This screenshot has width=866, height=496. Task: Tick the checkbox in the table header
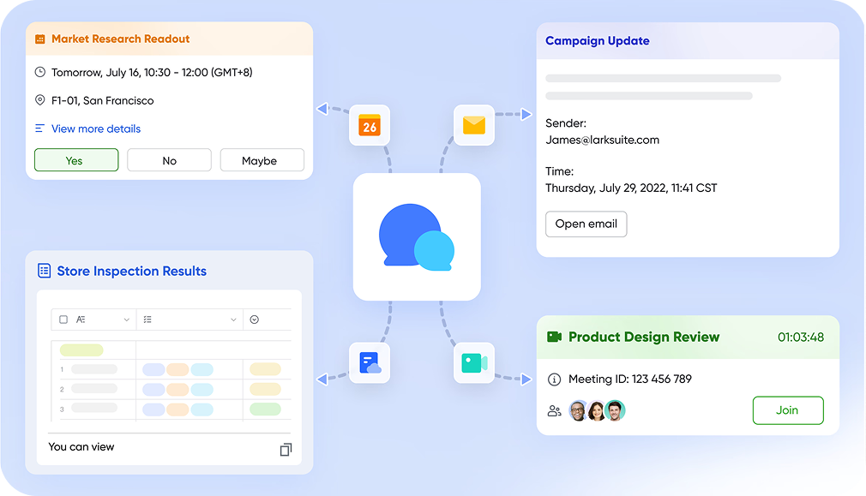click(63, 320)
